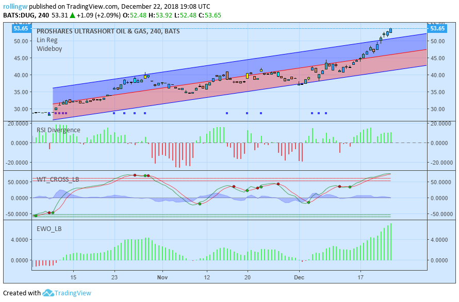
Task: Click the +1.09 (+2.09%) change value
Action: (99, 15)
